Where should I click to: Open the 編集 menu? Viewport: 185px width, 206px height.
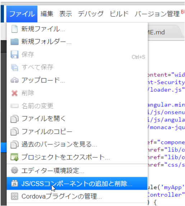pyautogui.click(x=47, y=14)
